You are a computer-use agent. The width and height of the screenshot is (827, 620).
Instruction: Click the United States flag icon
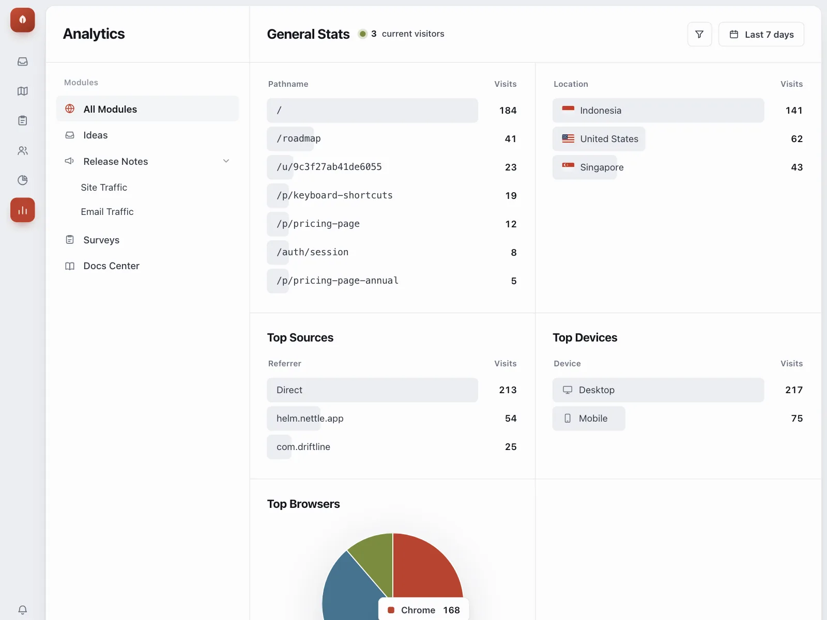tap(568, 138)
